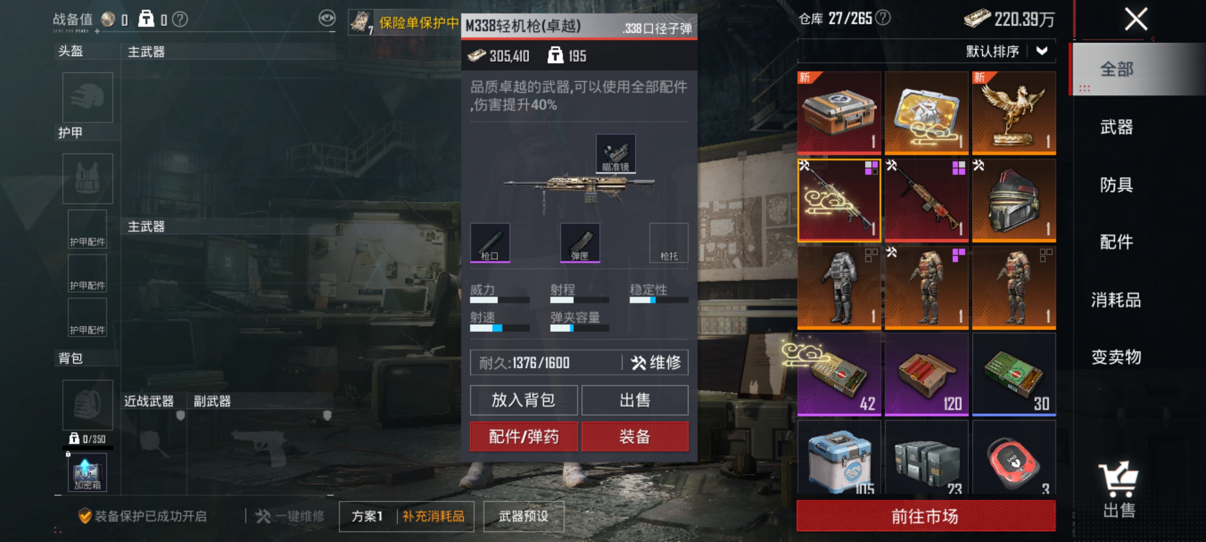Open the loadout plan selector 方案1
Screen dimensions: 1206x542
coord(367,516)
